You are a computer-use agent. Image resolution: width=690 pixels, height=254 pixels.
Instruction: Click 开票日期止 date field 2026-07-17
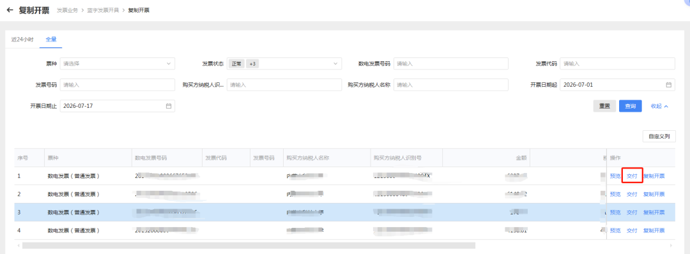[117, 106]
